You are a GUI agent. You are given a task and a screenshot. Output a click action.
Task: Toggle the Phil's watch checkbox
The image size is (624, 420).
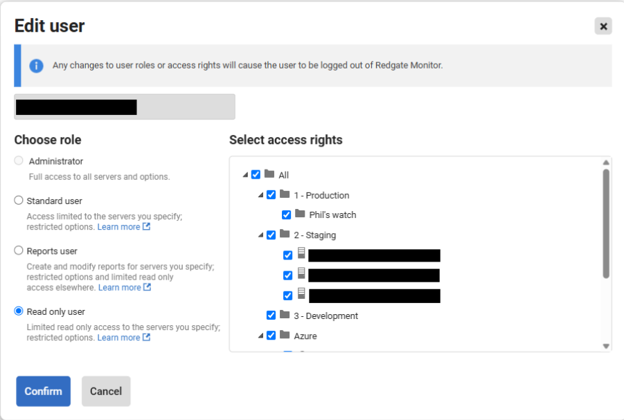(x=287, y=215)
